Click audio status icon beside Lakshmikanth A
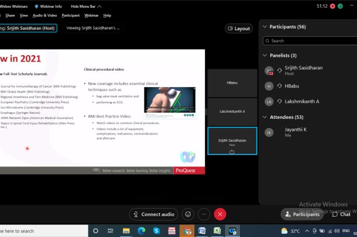The width and height of the screenshot is (357, 237). 280,101
